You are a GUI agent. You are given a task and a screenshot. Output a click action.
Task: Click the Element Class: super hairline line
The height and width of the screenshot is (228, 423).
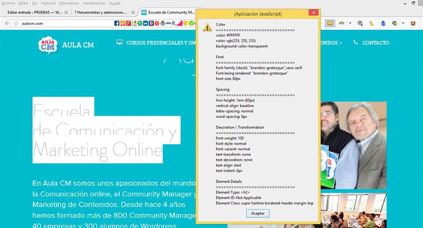(264, 203)
